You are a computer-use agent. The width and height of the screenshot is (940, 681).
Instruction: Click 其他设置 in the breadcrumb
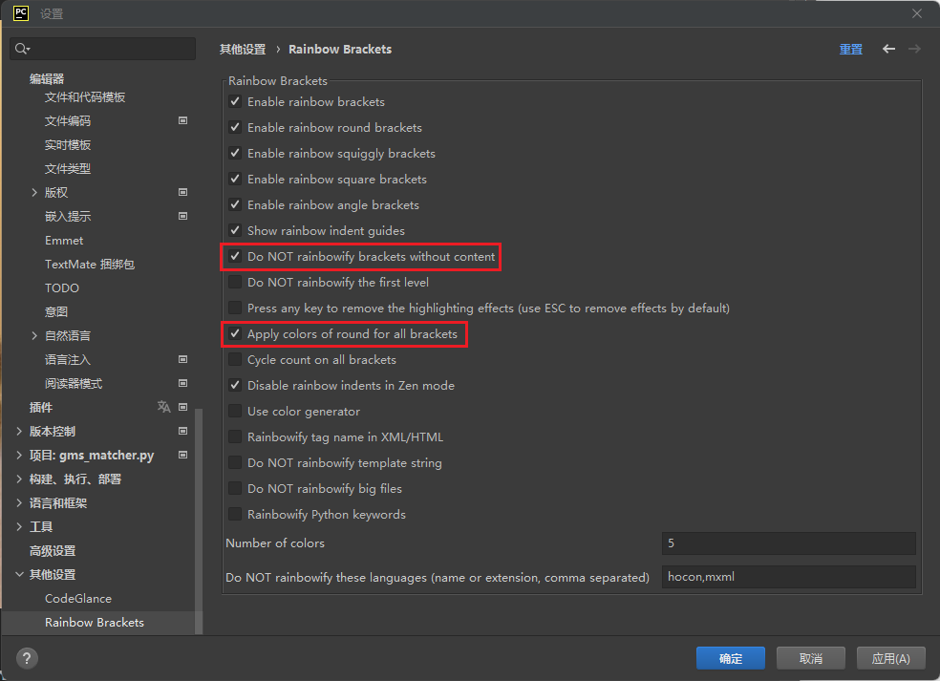[x=243, y=49]
